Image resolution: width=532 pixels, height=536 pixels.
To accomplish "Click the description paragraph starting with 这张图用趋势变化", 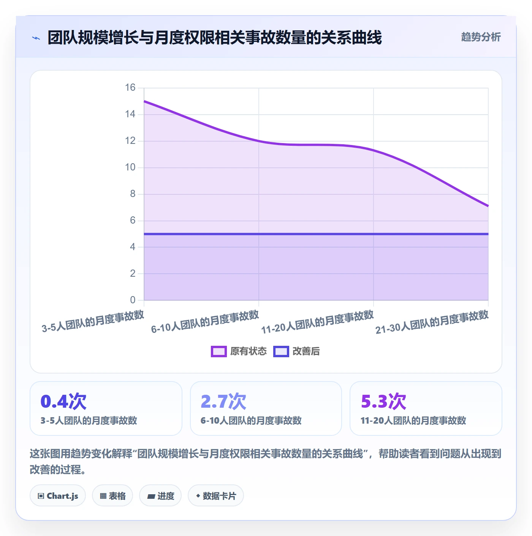I will click(266, 462).
